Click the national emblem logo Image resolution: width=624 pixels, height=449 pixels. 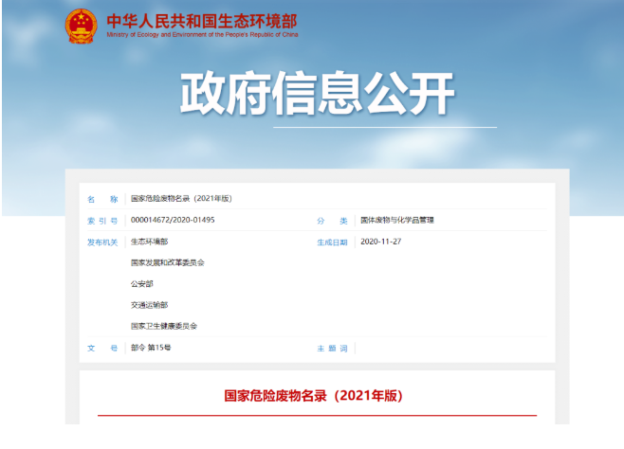[82, 25]
